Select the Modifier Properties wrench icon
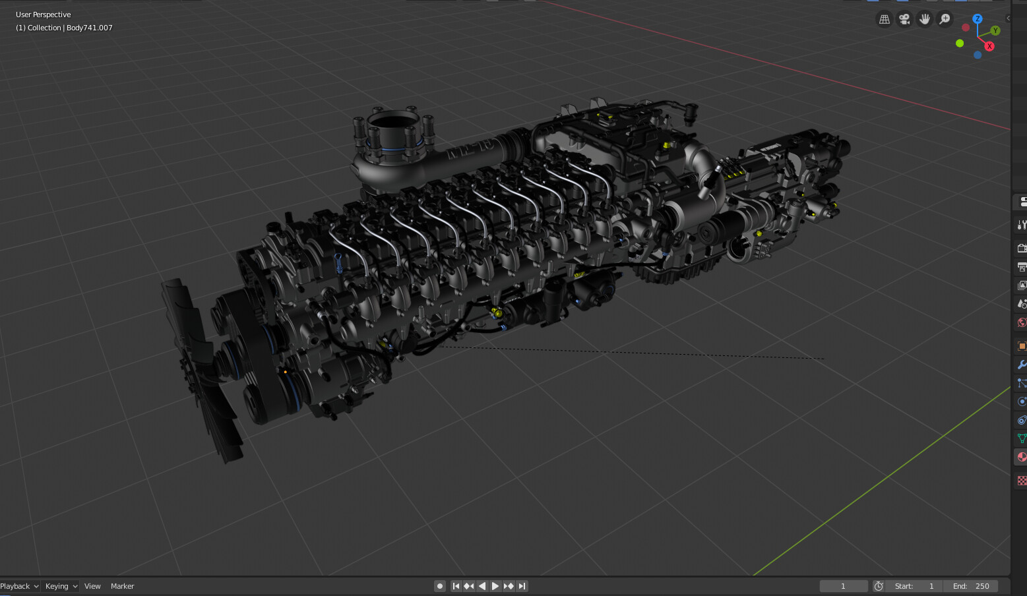Image resolution: width=1027 pixels, height=596 pixels. pyautogui.click(x=1021, y=365)
